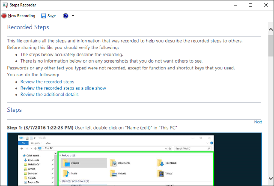274x186 pixels.
Task: Minimize the Steps Recorder window
Action: pyautogui.click(x=235, y=5)
